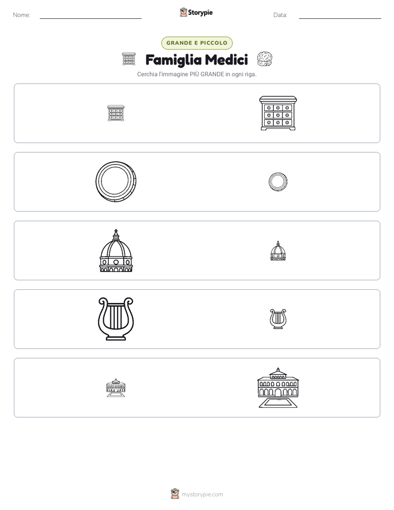394x510 pixels.
Task: Click the footer Storypie mascot icon
Action: 175,494
